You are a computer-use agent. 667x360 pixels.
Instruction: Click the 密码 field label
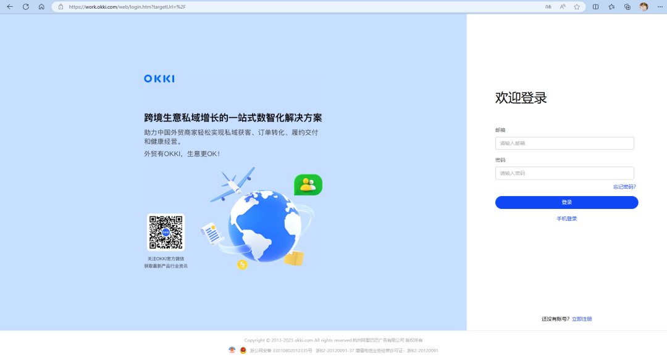[x=500, y=160]
